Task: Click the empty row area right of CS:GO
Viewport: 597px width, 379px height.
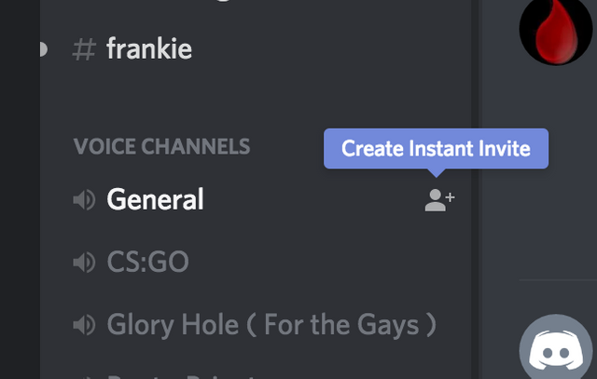Action: click(x=326, y=263)
